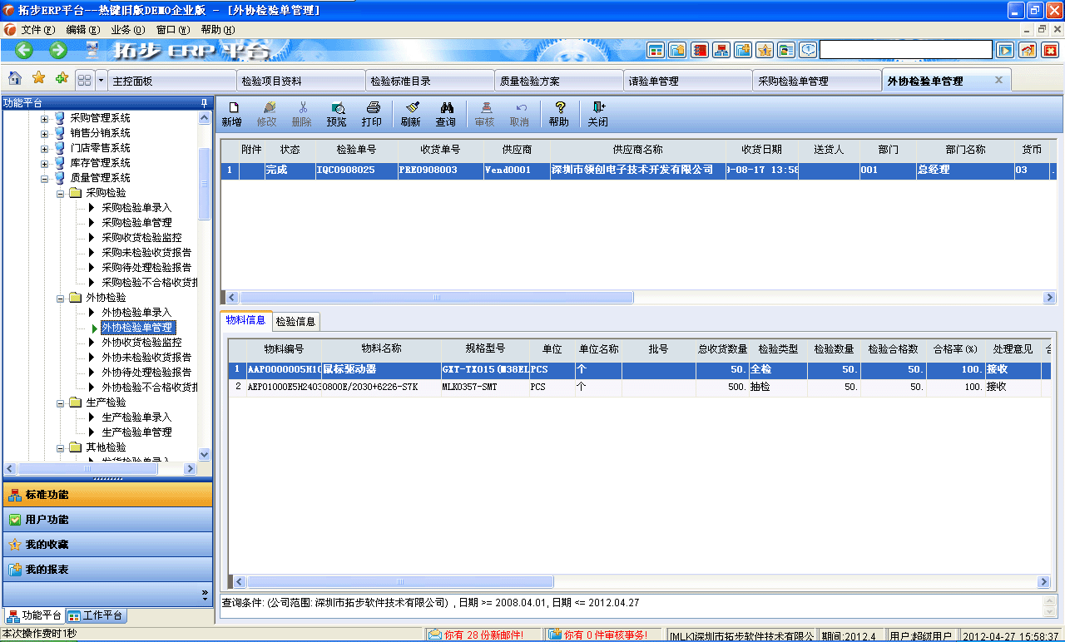1065x642 pixels.
Task: Click inside the toolbar search input box
Action: click(907, 49)
